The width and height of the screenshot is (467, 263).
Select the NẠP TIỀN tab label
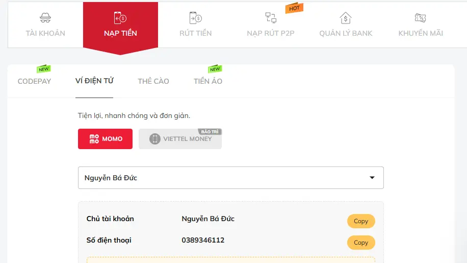[120, 33]
